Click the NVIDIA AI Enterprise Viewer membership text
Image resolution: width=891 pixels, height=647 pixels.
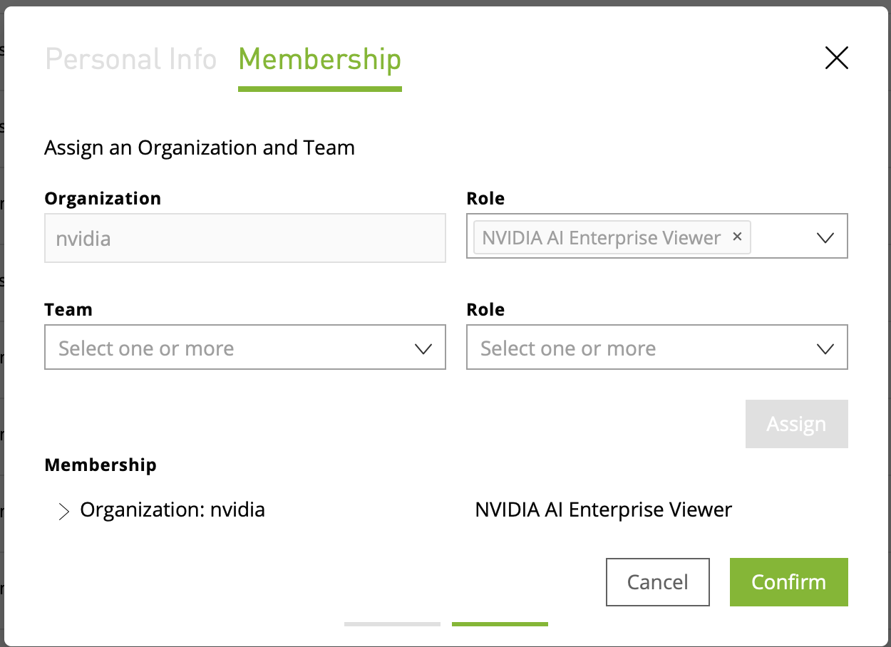pyautogui.click(x=603, y=509)
